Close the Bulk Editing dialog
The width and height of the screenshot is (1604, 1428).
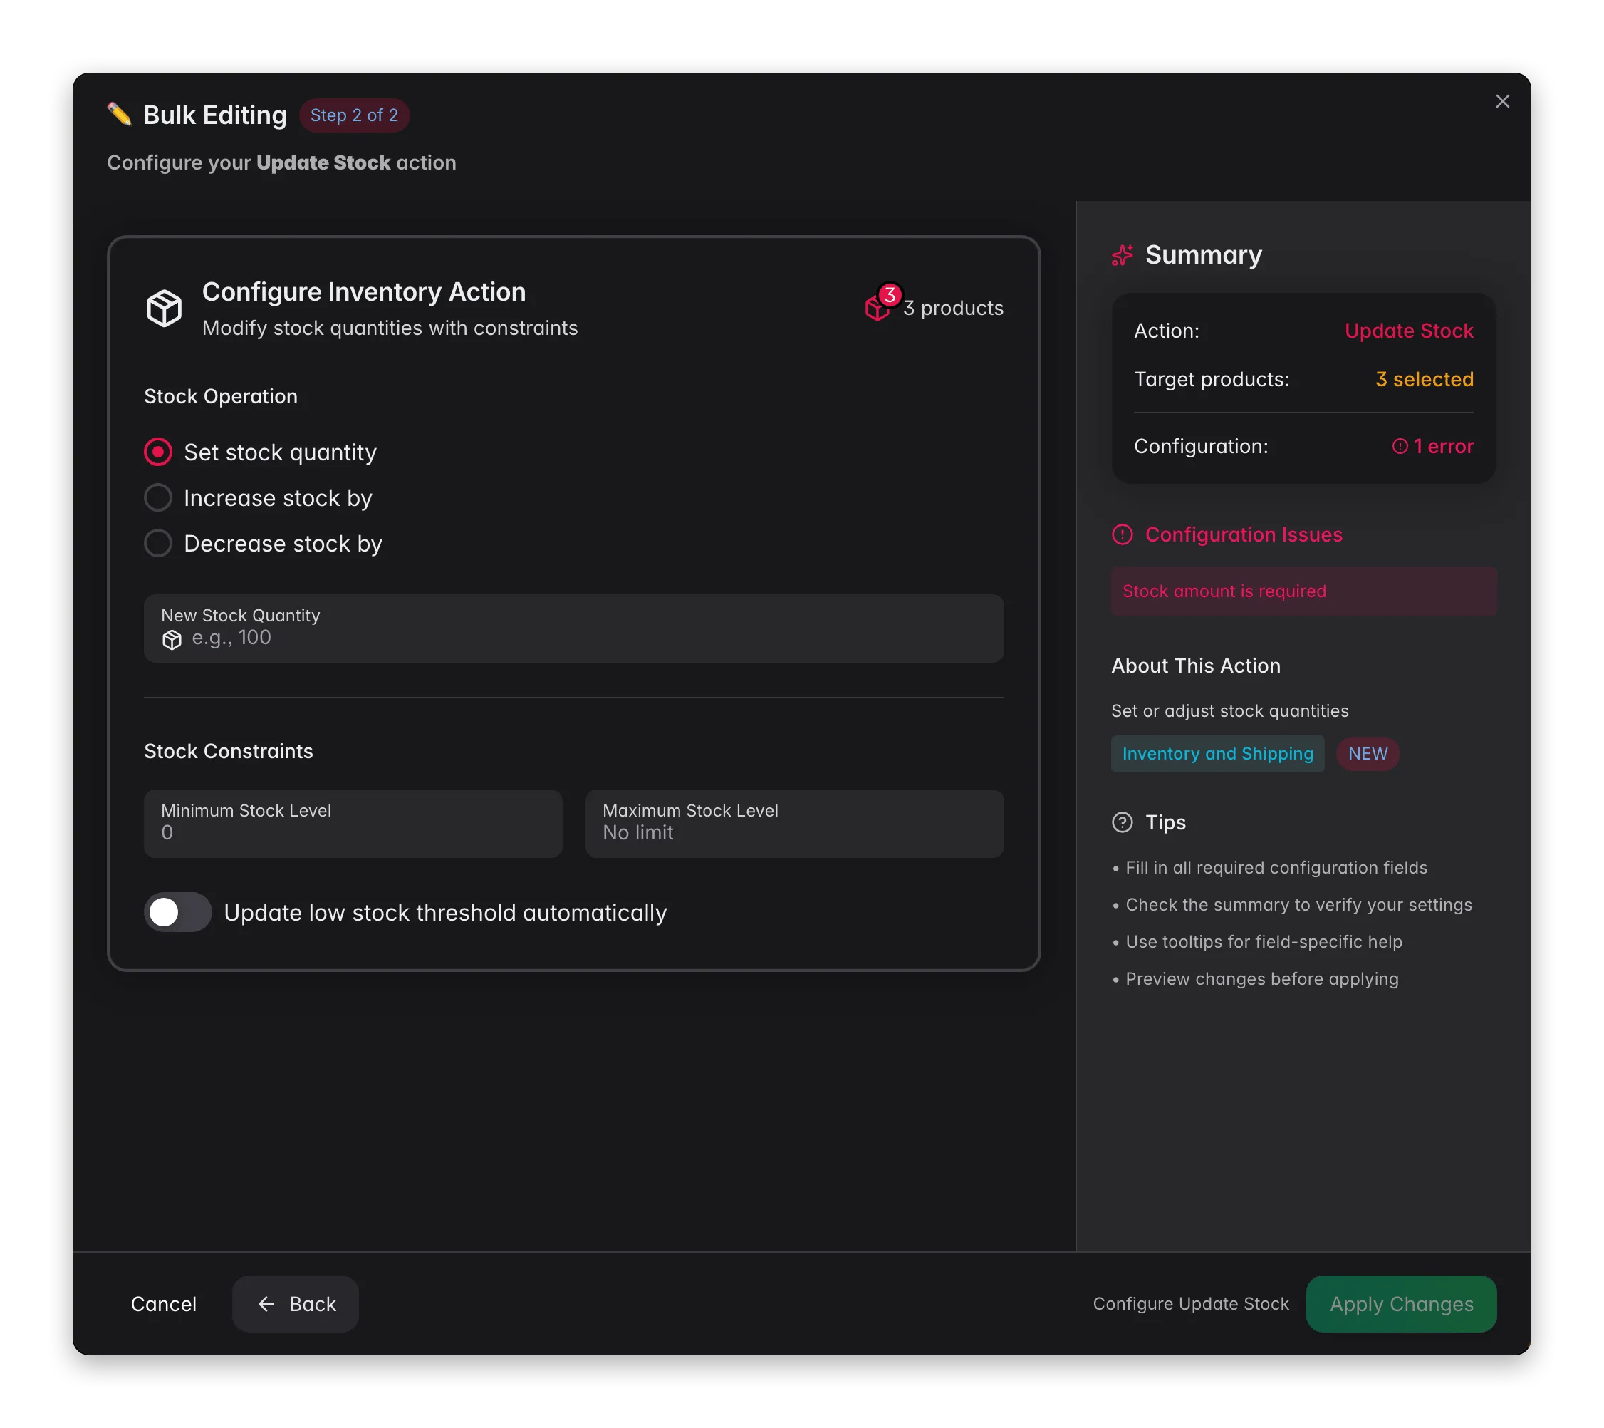click(1501, 101)
